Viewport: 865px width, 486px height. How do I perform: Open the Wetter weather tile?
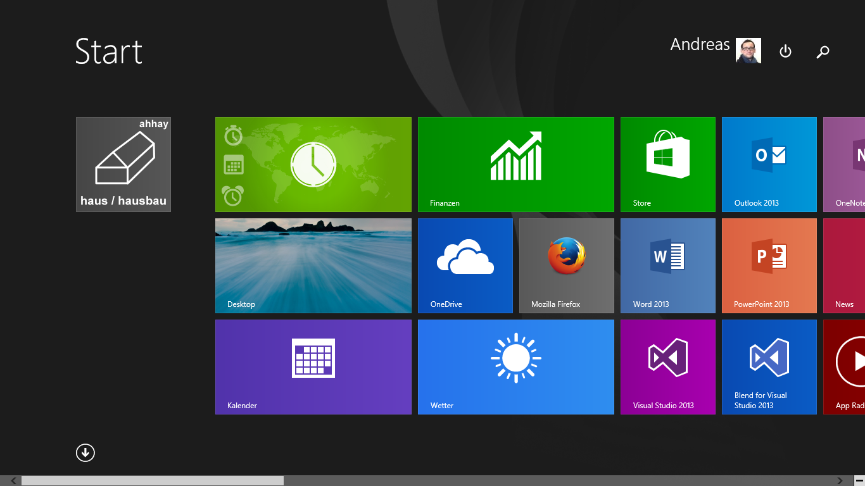tap(516, 367)
